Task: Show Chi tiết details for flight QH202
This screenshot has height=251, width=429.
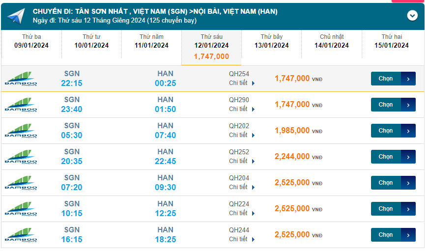Action: coord(242,135)
